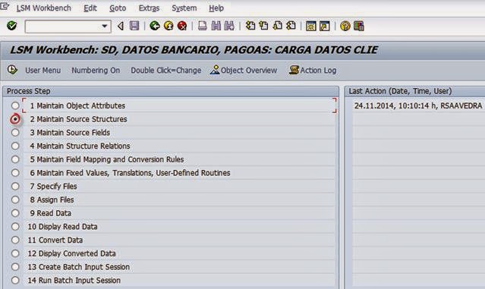This screenshot has height=289, width=485.
Task: Click the Find binoculars icon
Action: coord(216,26)
